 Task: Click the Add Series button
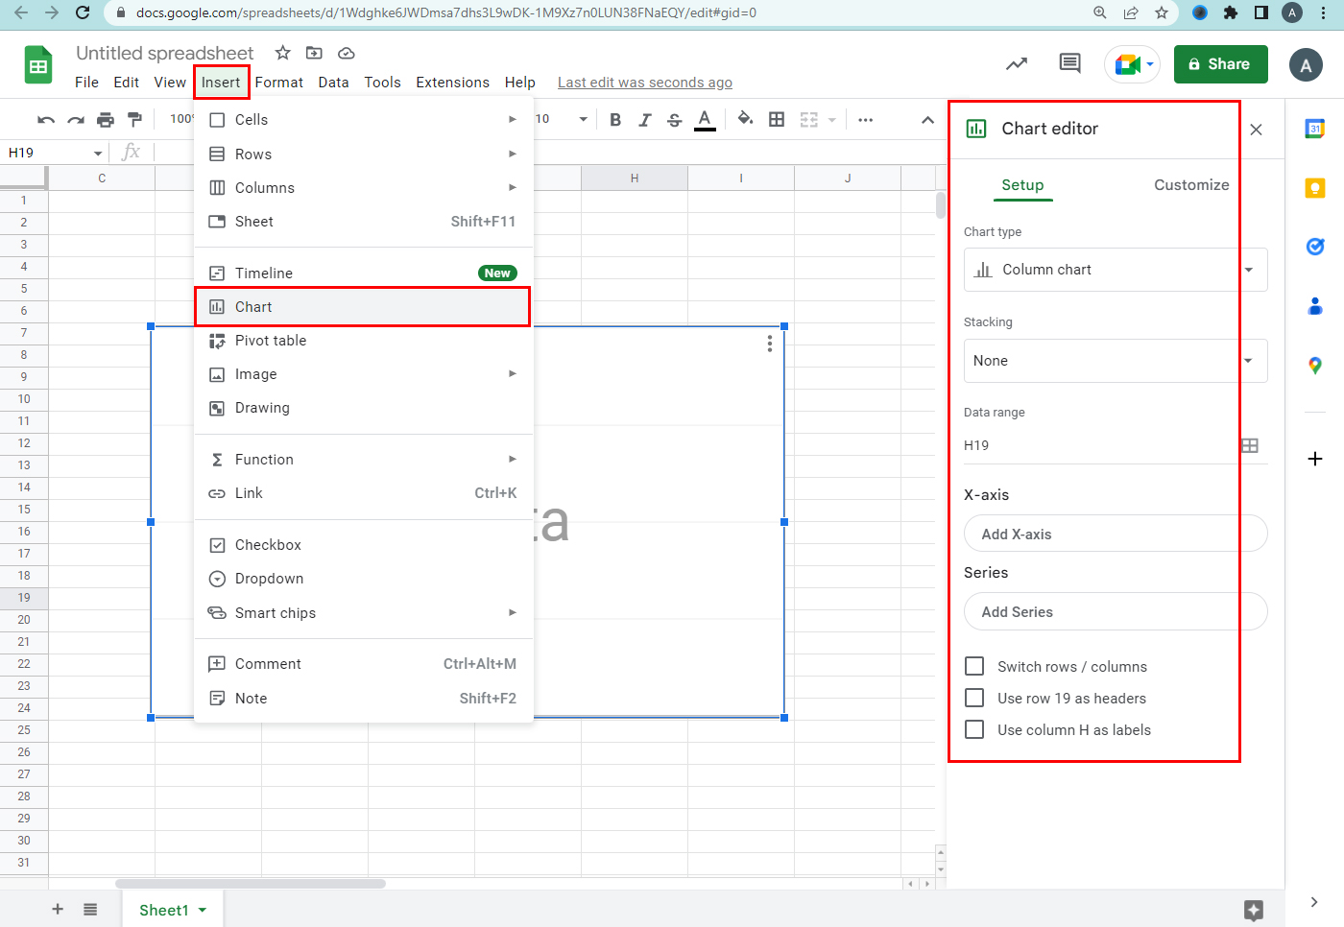1116,612
